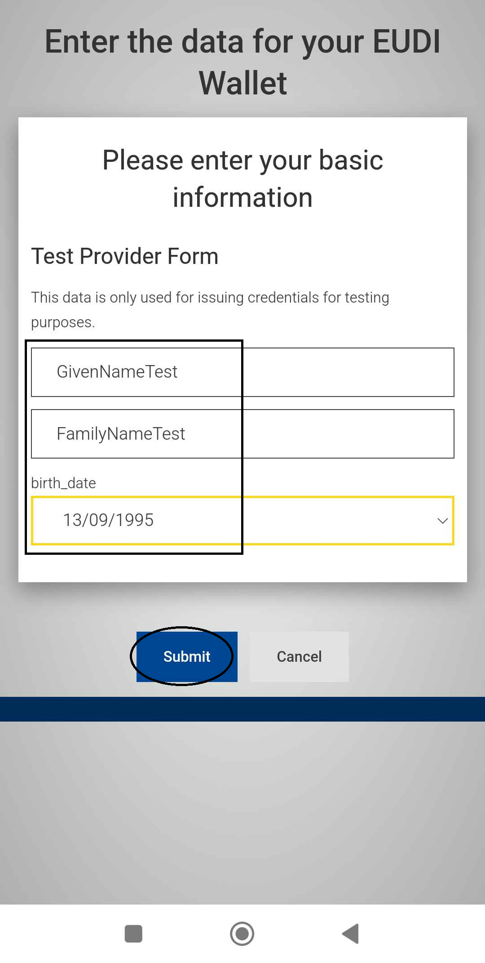This screenshot has width=485, height=963.
Task: Expand the birth date dropdown chevron
Action: pos(442,521)
